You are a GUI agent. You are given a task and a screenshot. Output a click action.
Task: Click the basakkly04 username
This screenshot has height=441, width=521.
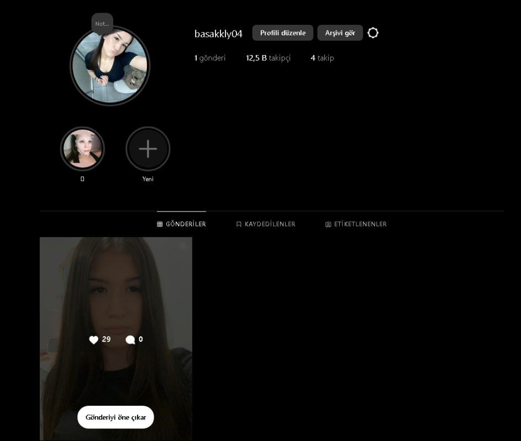click(x=218, y=34)
